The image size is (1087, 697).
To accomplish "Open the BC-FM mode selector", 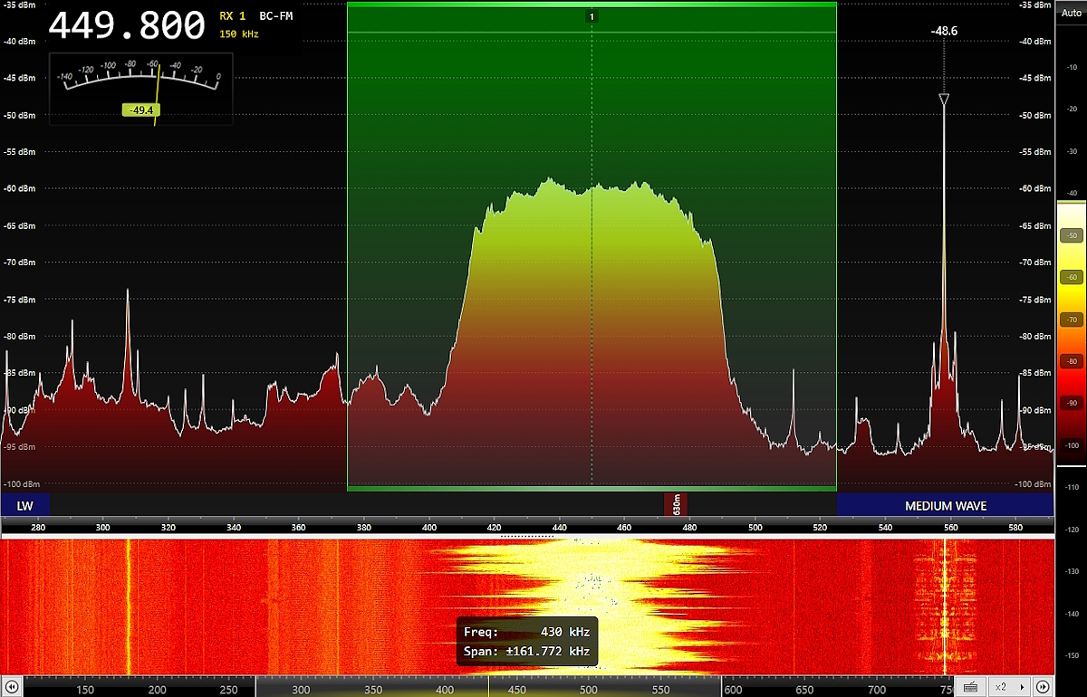I will pos(275,16).
